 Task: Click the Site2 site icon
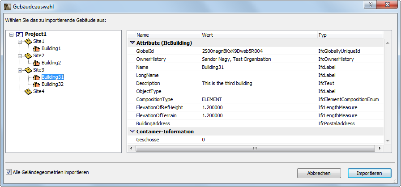pyautogui.click(x=28, y=55)
